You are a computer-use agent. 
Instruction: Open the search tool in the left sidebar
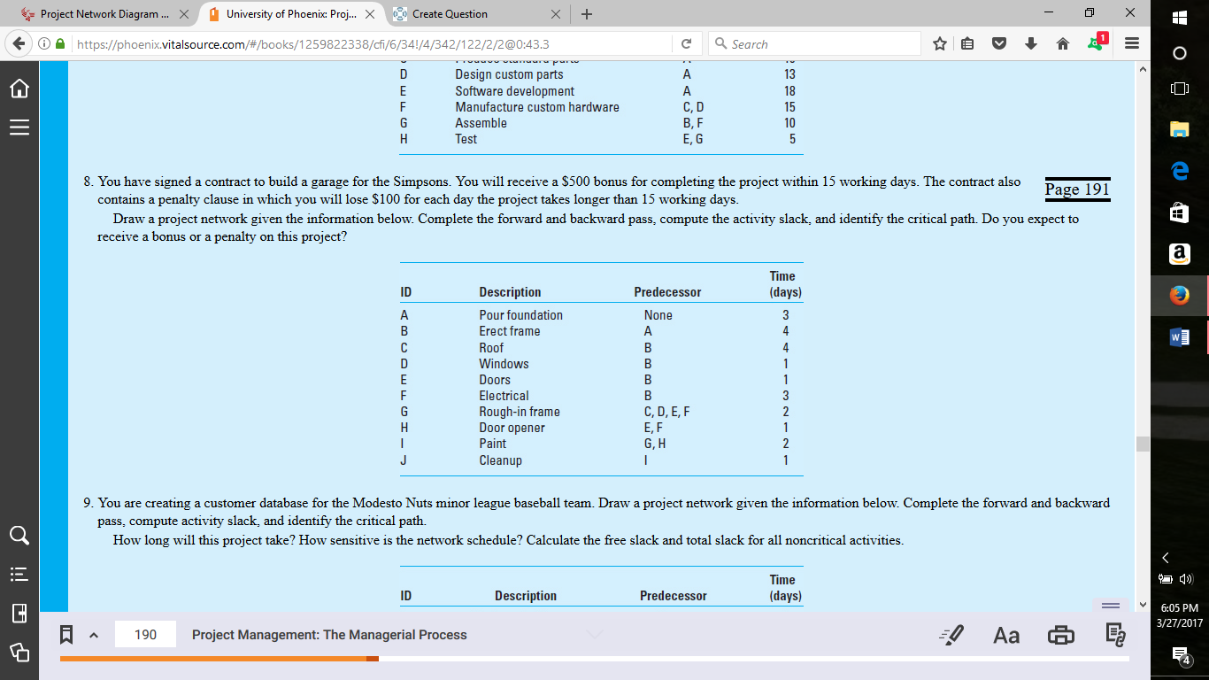tap(19, 535)
